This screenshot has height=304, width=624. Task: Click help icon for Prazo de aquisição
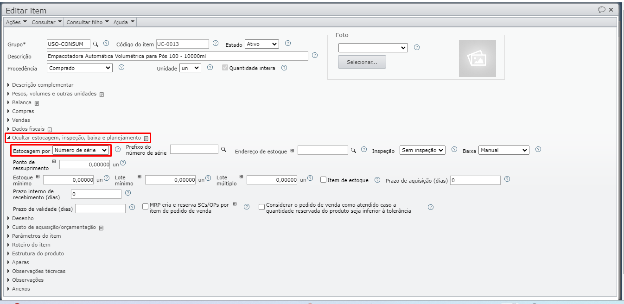coord(507,179)
